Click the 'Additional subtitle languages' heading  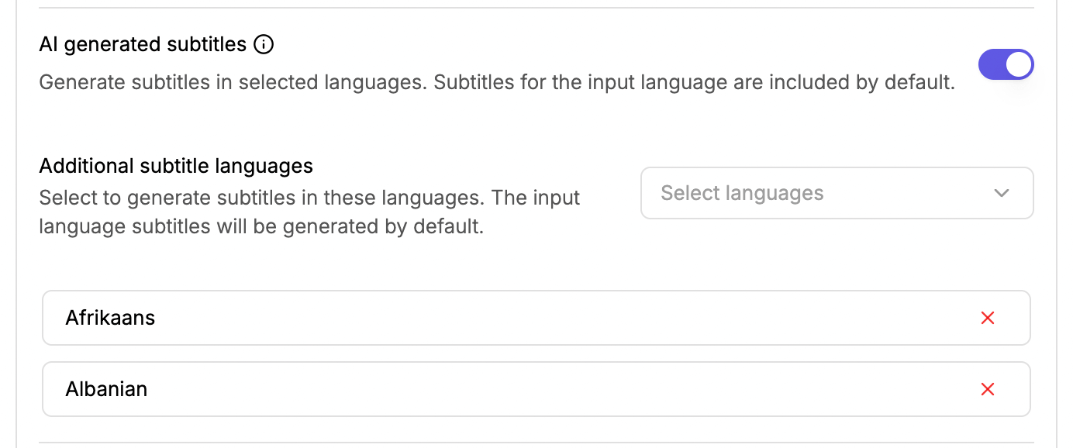tap(176, 166)
